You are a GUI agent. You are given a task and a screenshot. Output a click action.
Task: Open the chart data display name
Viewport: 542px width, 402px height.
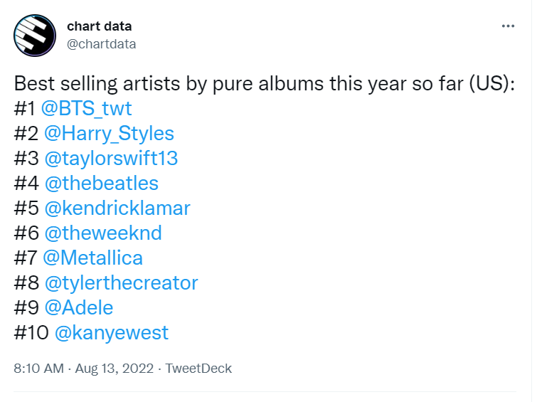click(x=99, y=26)
